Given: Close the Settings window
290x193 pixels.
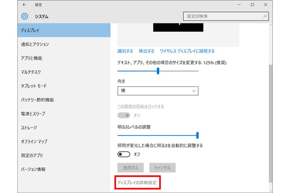Looking at the screenshot, I should (x=266, y=5).
